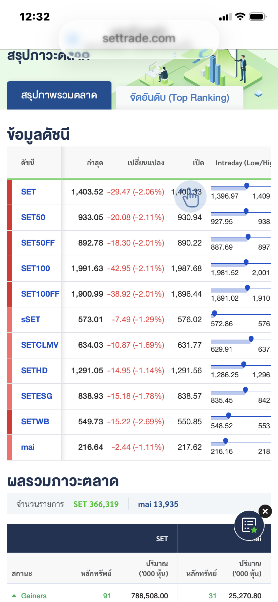Tap the settrade.com address bar
The width and height of the screenshot is (278, 602).
[x=139, y=38]
